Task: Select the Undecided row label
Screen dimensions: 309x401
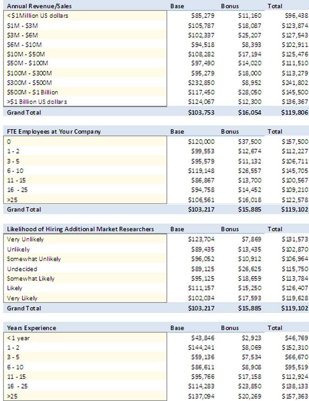Action: click(x=22, y=269)
